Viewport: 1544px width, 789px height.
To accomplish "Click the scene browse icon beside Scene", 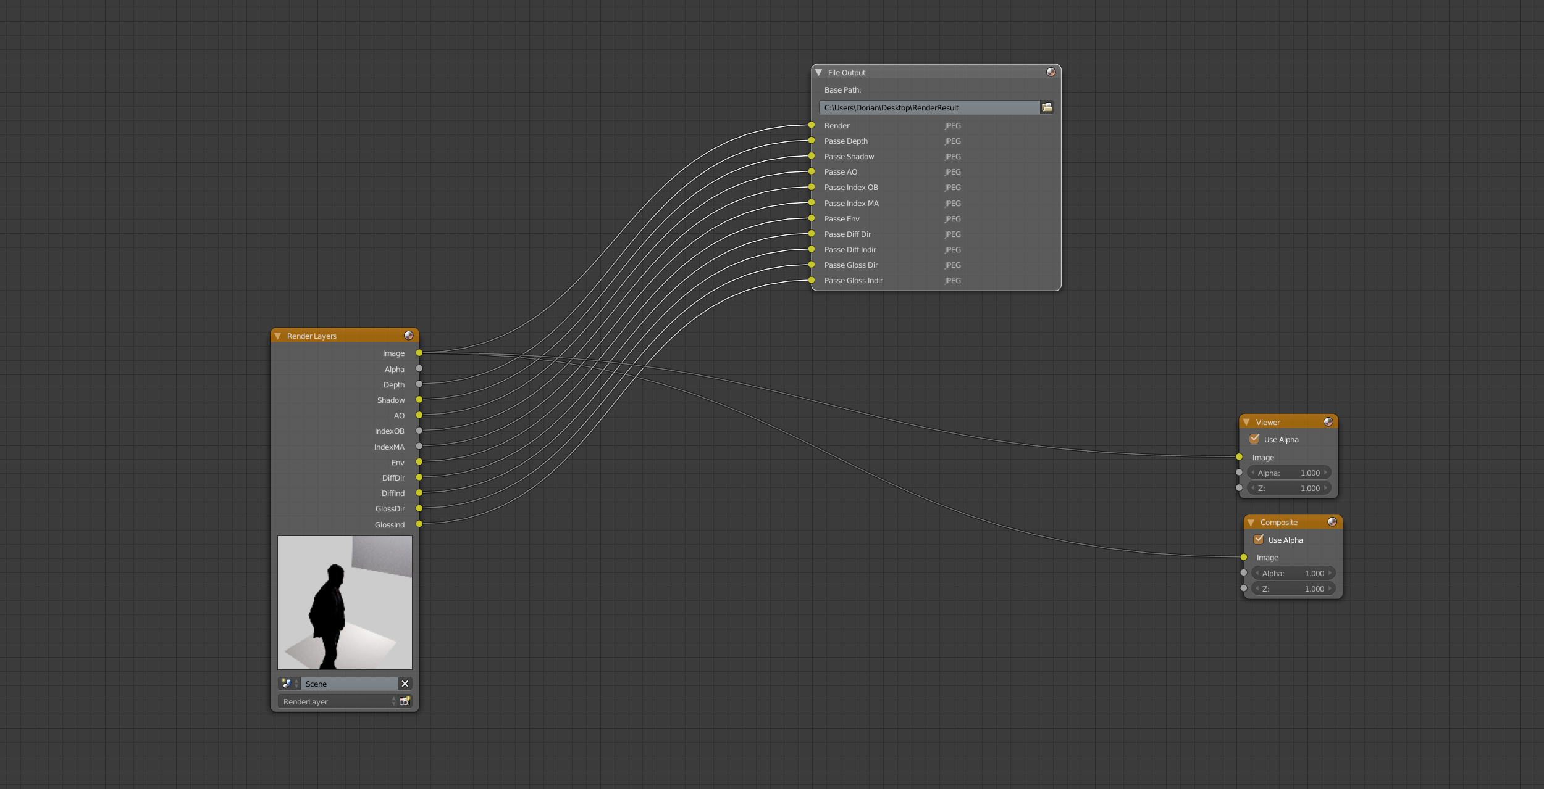I will (288, 684).
